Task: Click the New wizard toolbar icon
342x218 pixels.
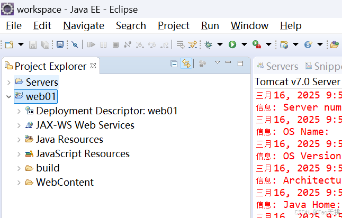Action: 9,44
